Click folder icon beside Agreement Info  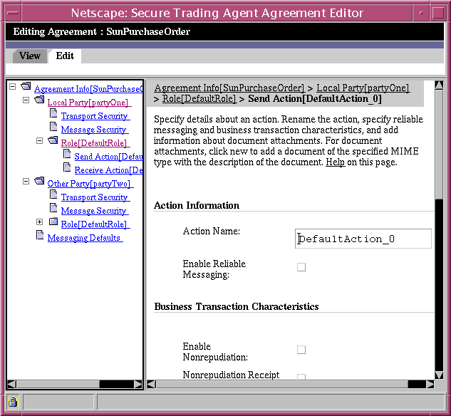(x=26, y=86)
